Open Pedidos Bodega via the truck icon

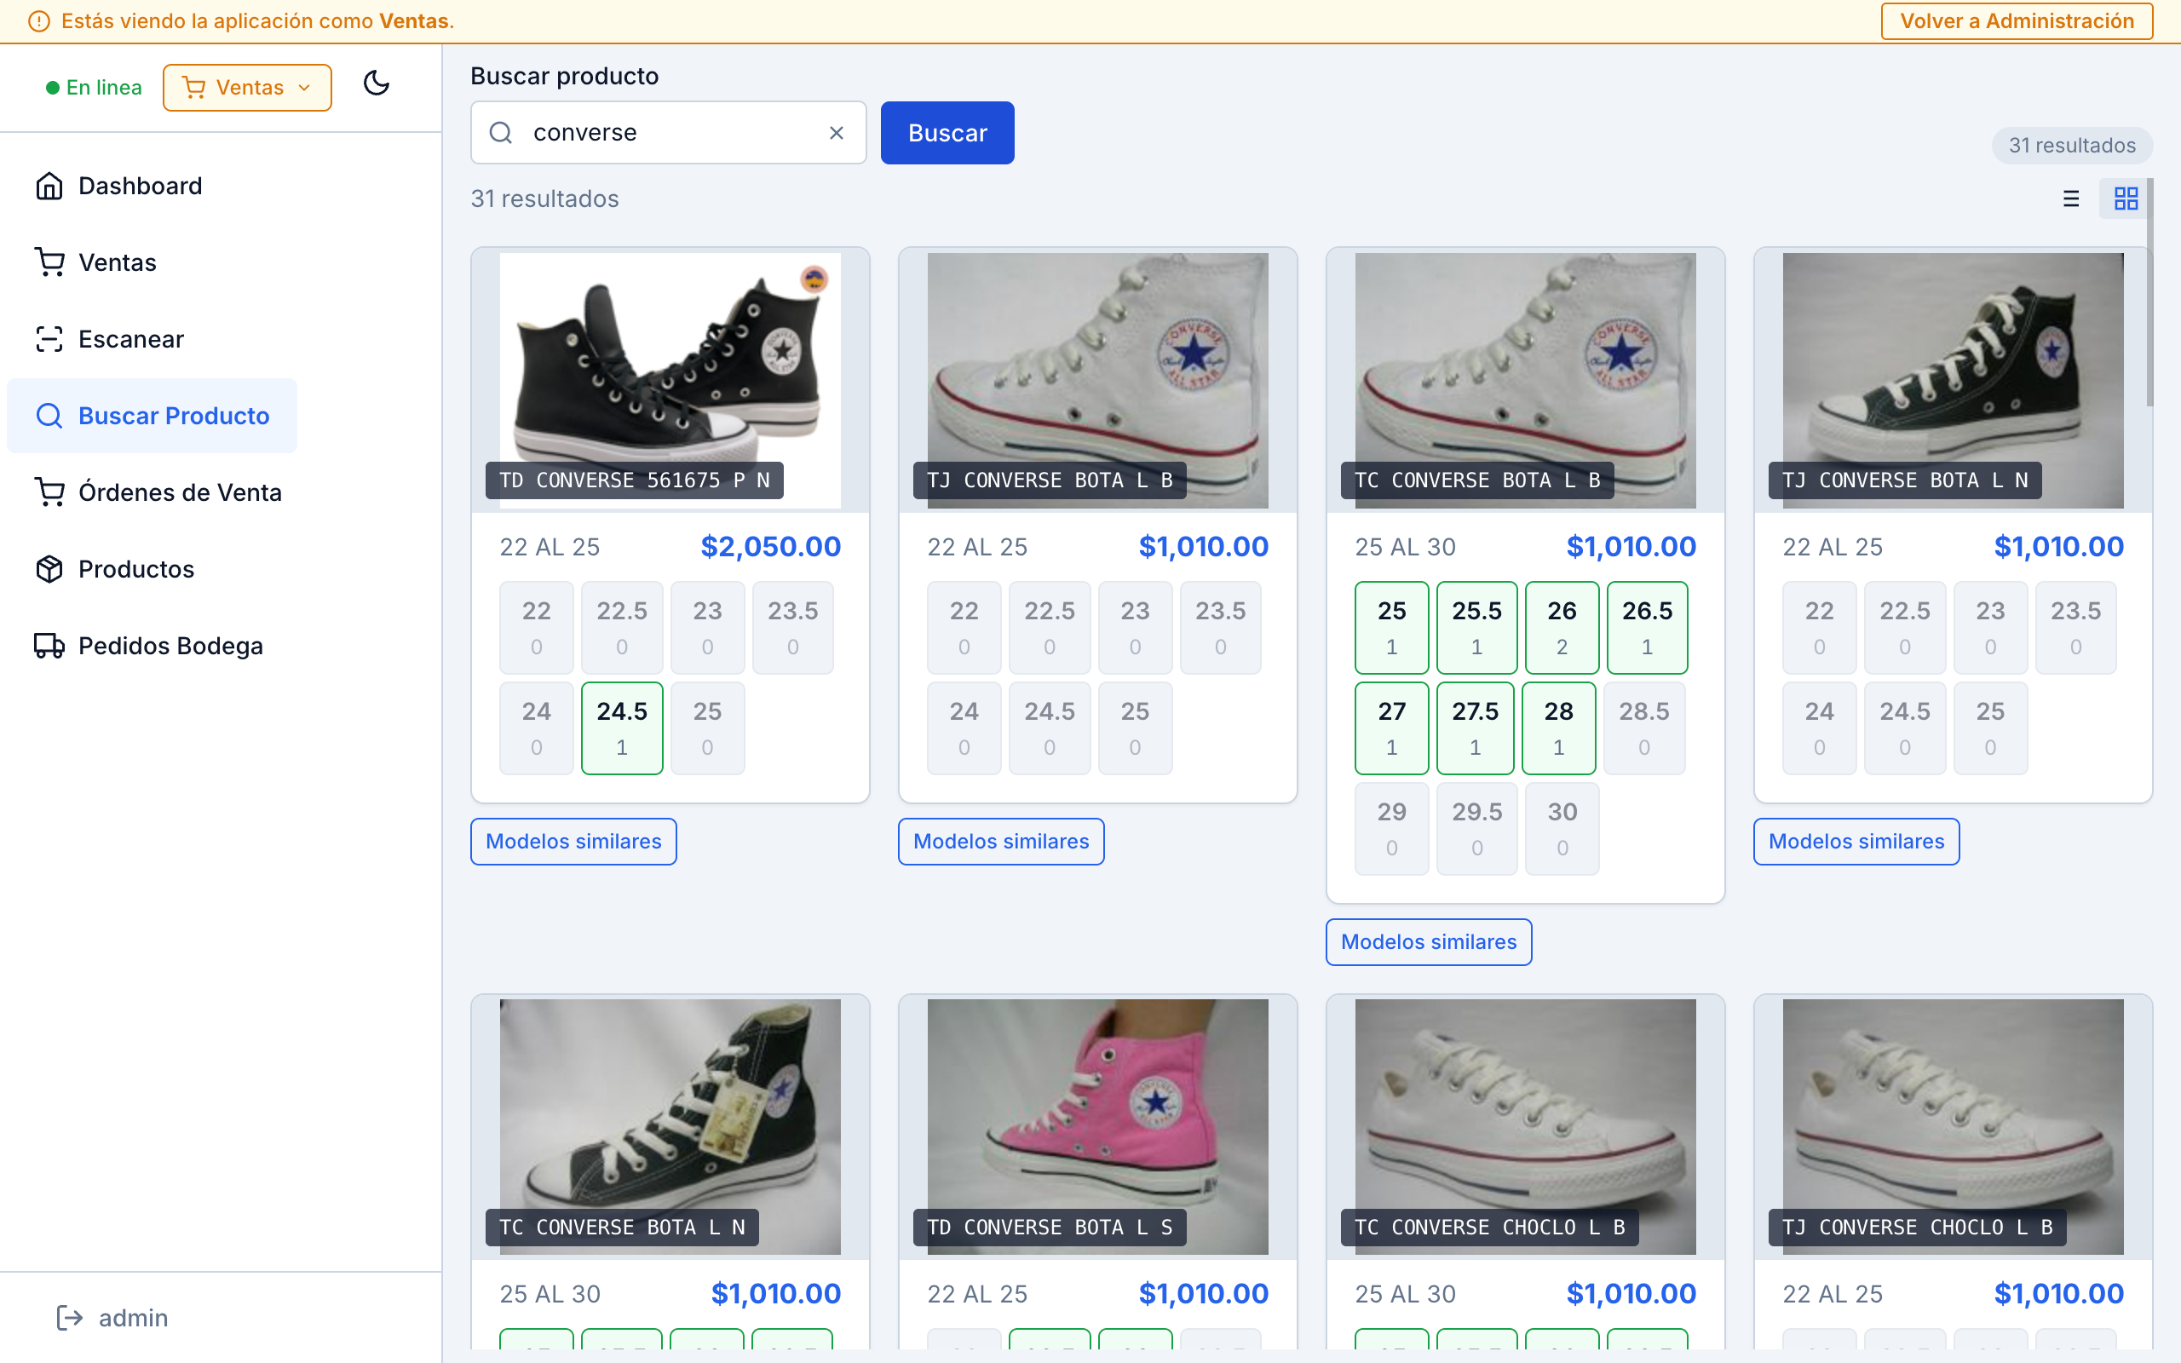click(x=49, y=646)
